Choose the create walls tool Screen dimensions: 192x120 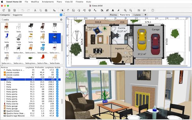(x=73, y=10)
